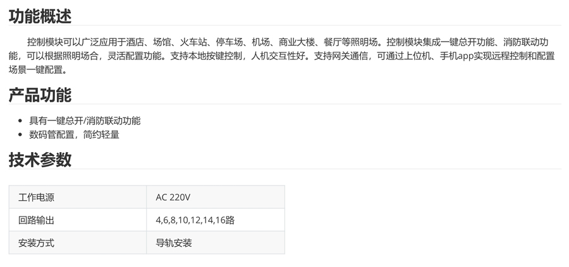Click the 功能概述 heading

(x=40, y=16)
